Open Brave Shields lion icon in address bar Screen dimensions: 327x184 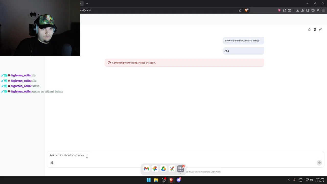[x=246, y=10]
